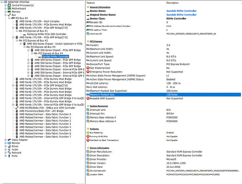This screenshot has width=242, height=184.
Task: Click the DESKTOP-7FC0T6A computer icon
Action: [6, 2]
